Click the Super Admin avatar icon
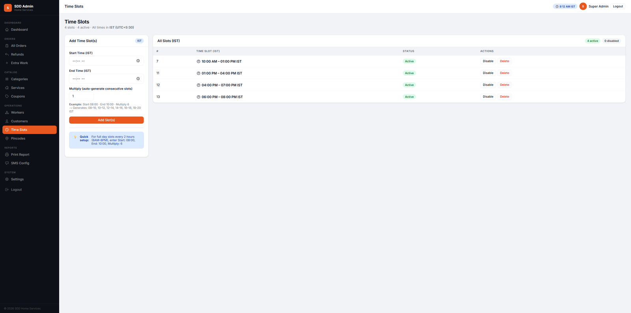Viewport: 631px width, 313px height. 583,6
